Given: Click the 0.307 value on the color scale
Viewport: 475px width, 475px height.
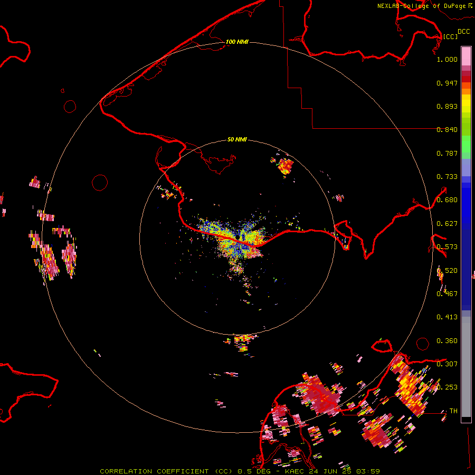Looking at the screenshot, I should [x=447, y=364].
